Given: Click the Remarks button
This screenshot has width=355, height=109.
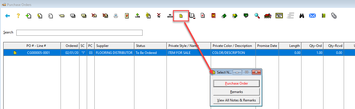Looking at the screenshot, I should click(x=236, y=92).
